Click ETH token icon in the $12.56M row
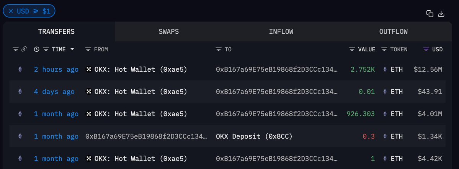This screenshot has width=459, height=169. click(x=386, y=69)
